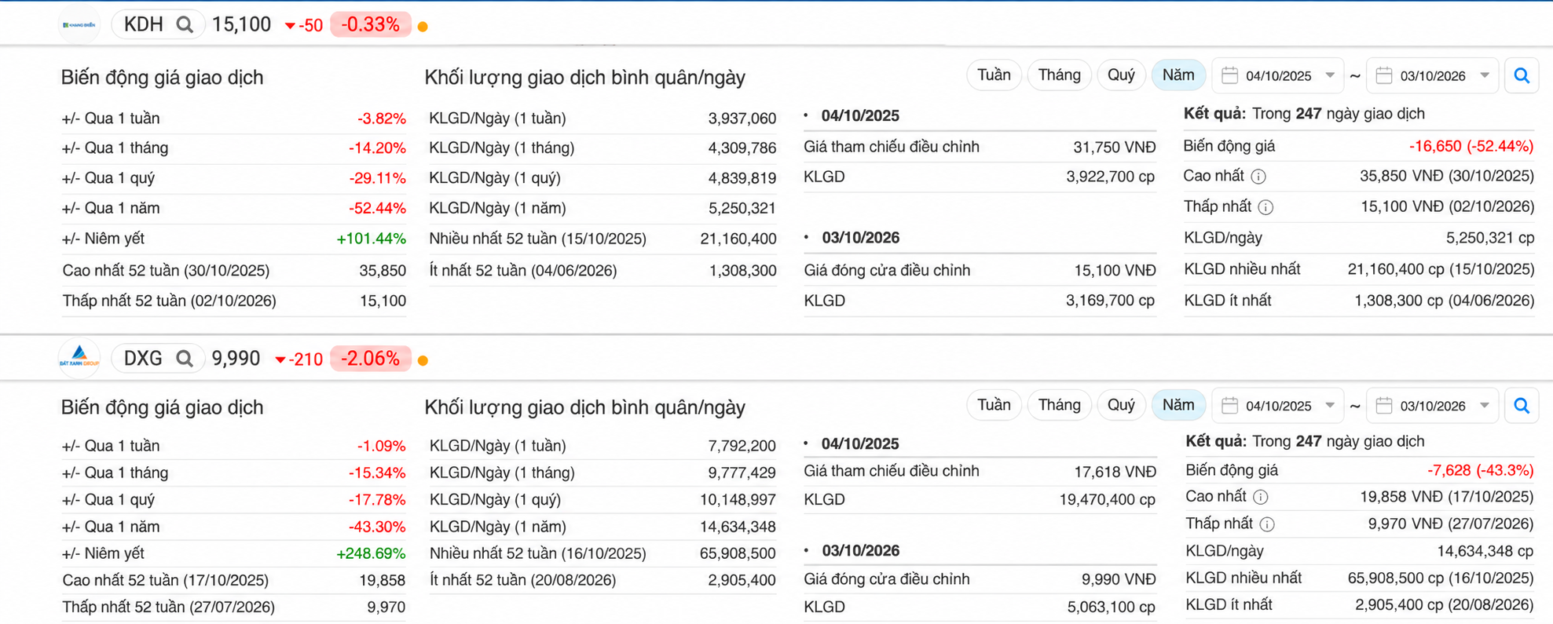
Task: Click the DXG ticker symbol field
Action: 158,359
